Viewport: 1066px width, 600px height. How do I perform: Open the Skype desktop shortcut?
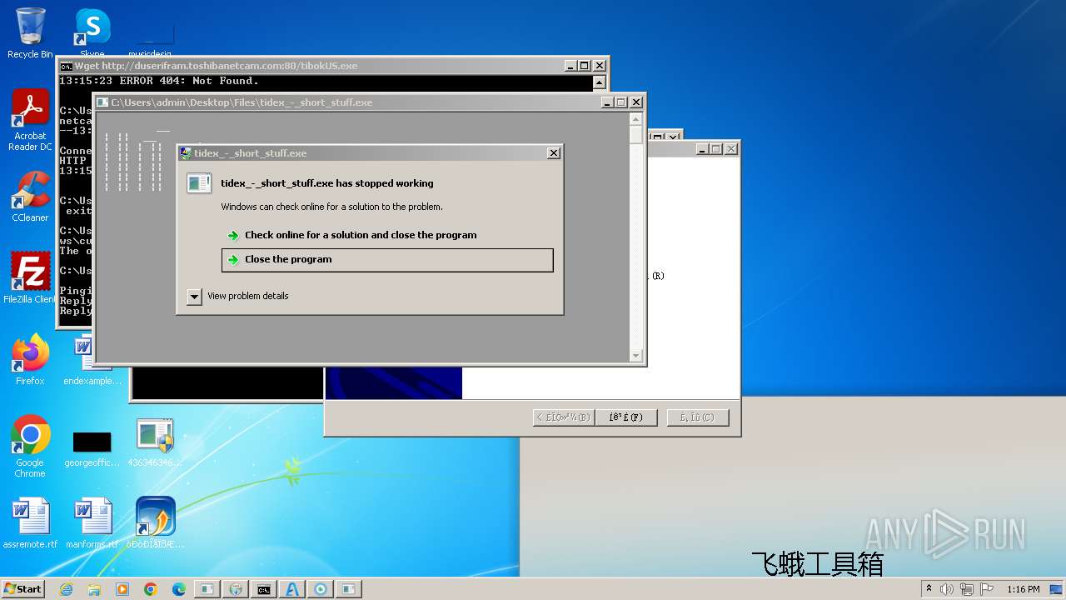click(x=92, y=33)
